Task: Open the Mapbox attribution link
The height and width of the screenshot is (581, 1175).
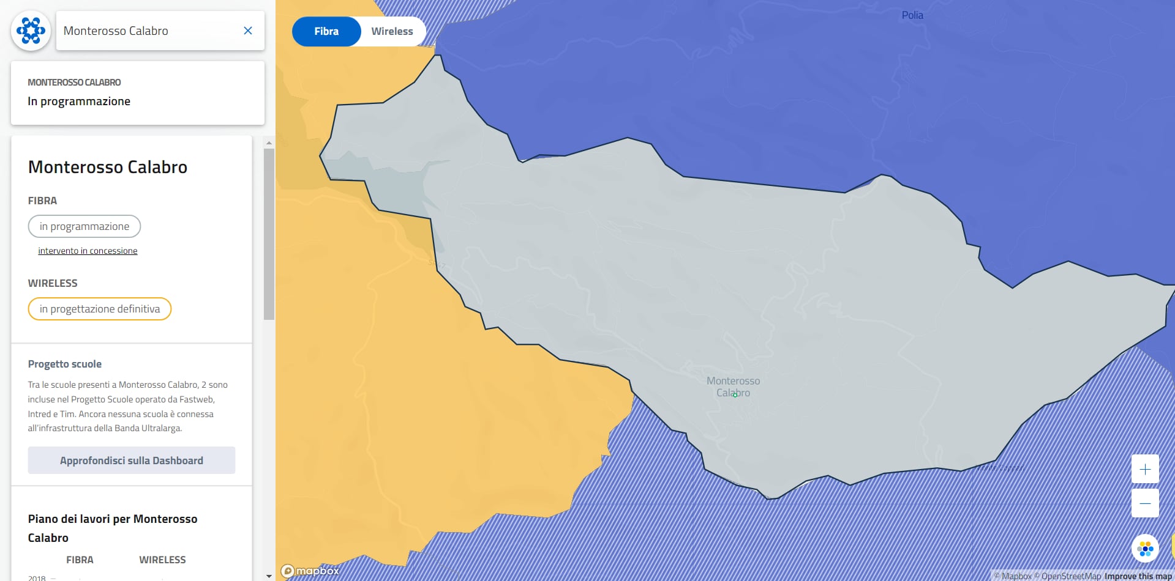Action: coord(1013,576)
